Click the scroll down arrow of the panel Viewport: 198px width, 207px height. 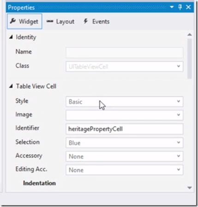(x=190, y=188)
